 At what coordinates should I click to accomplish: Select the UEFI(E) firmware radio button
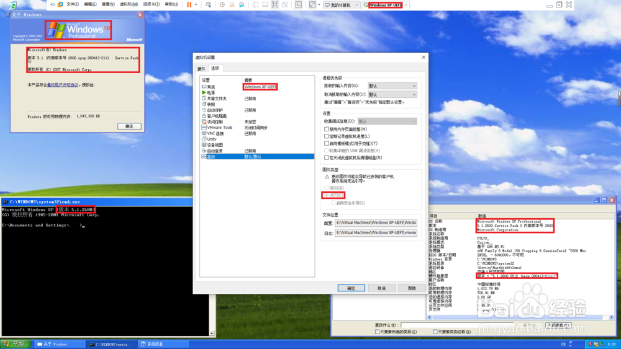point(327,195)
